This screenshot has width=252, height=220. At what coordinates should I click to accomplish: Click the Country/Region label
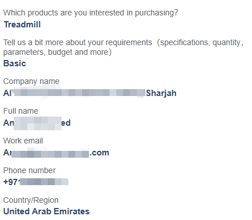pos(31,200)
